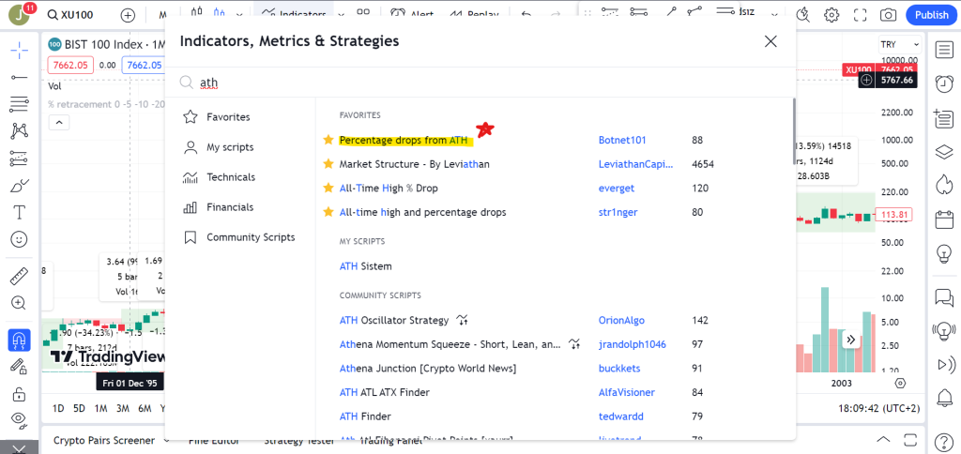This screenshot has height=454, width=961.
Task: Open the Ideas lightbulb panel
Action: (x=943, y=253)
